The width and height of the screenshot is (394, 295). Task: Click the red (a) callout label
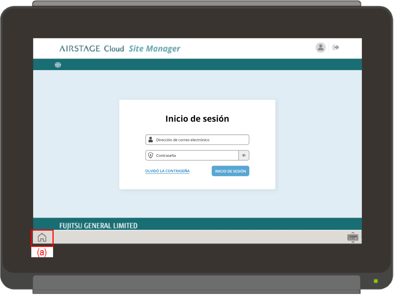pos(42,252)
